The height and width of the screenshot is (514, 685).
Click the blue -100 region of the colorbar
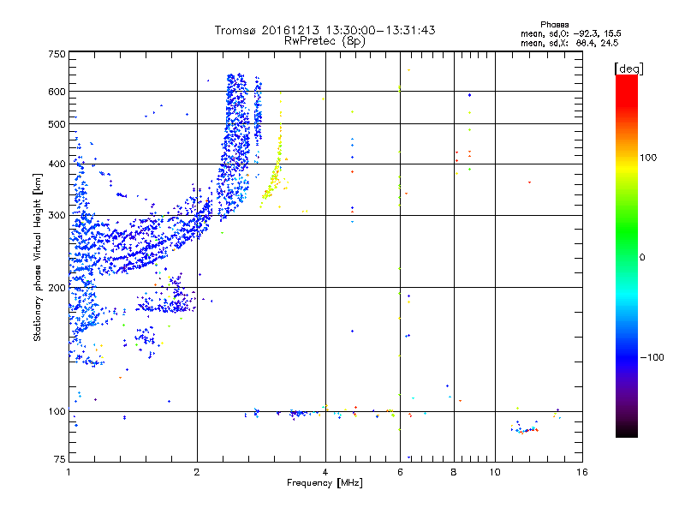(x=627, y=356)
